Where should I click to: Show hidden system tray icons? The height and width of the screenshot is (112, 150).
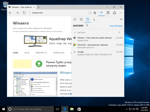pos(126,109)
